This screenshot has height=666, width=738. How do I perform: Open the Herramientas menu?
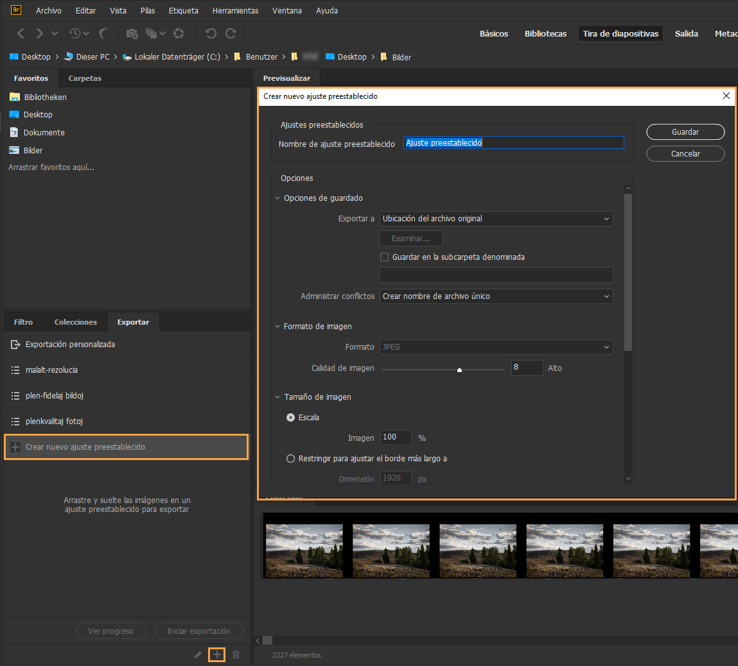tap(235, 11)
